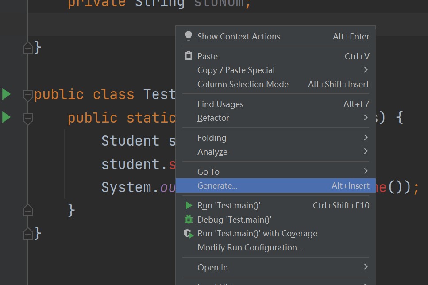This screenshot has height=285, width=428.
Task: Collapse the Test class fold marker
Action: coord(28,94)
